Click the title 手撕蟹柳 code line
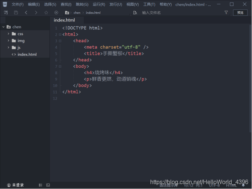 tap(114, 54)
